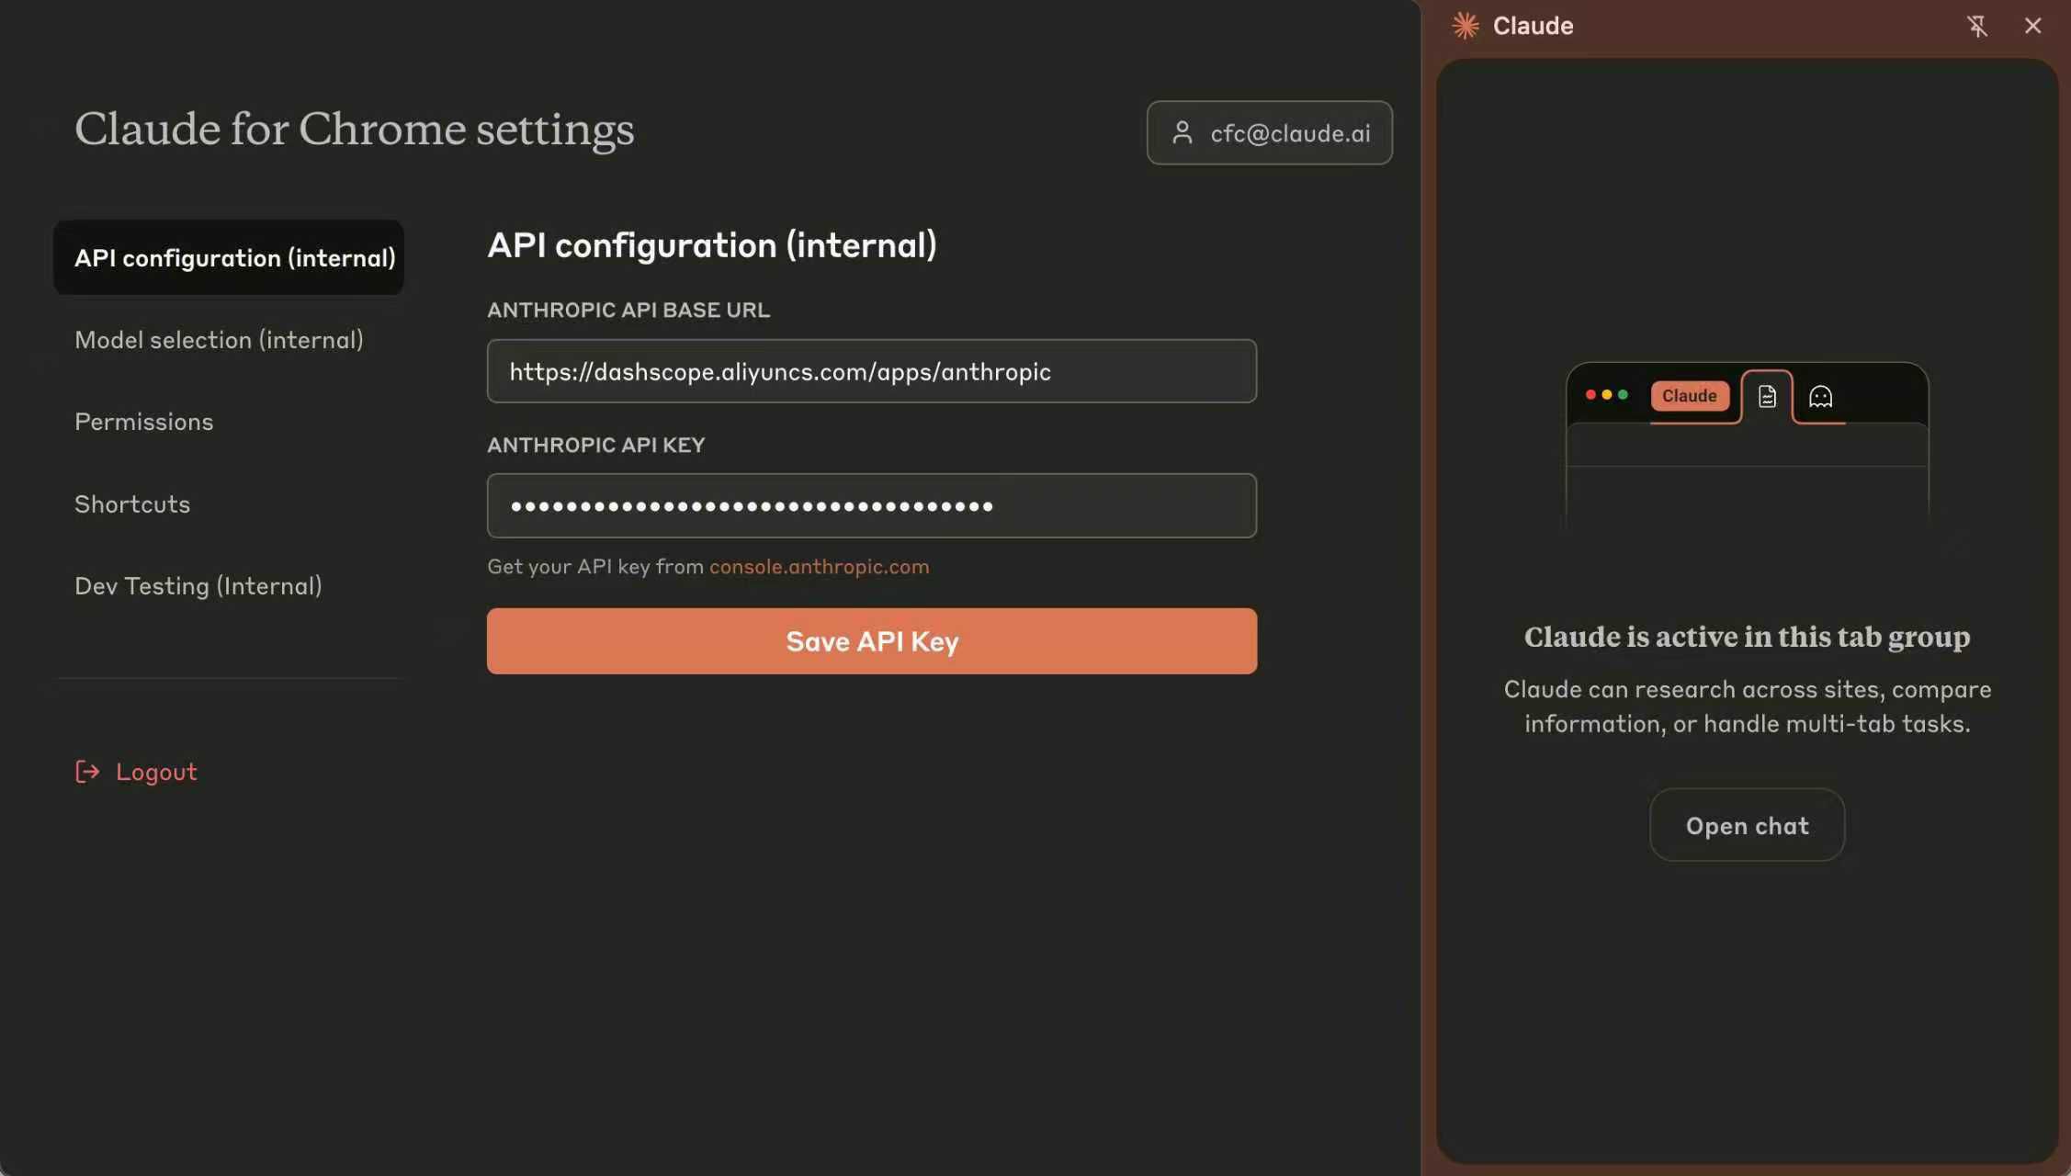Click the cfc@claude.ai account button

1269,132
